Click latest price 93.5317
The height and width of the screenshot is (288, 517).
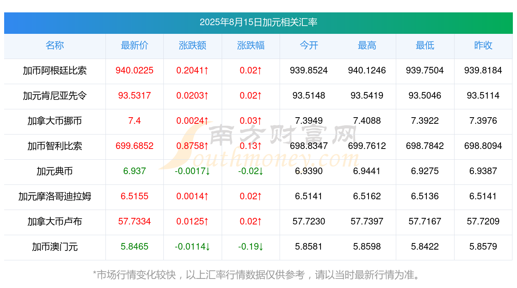click(x=134, y=96)
